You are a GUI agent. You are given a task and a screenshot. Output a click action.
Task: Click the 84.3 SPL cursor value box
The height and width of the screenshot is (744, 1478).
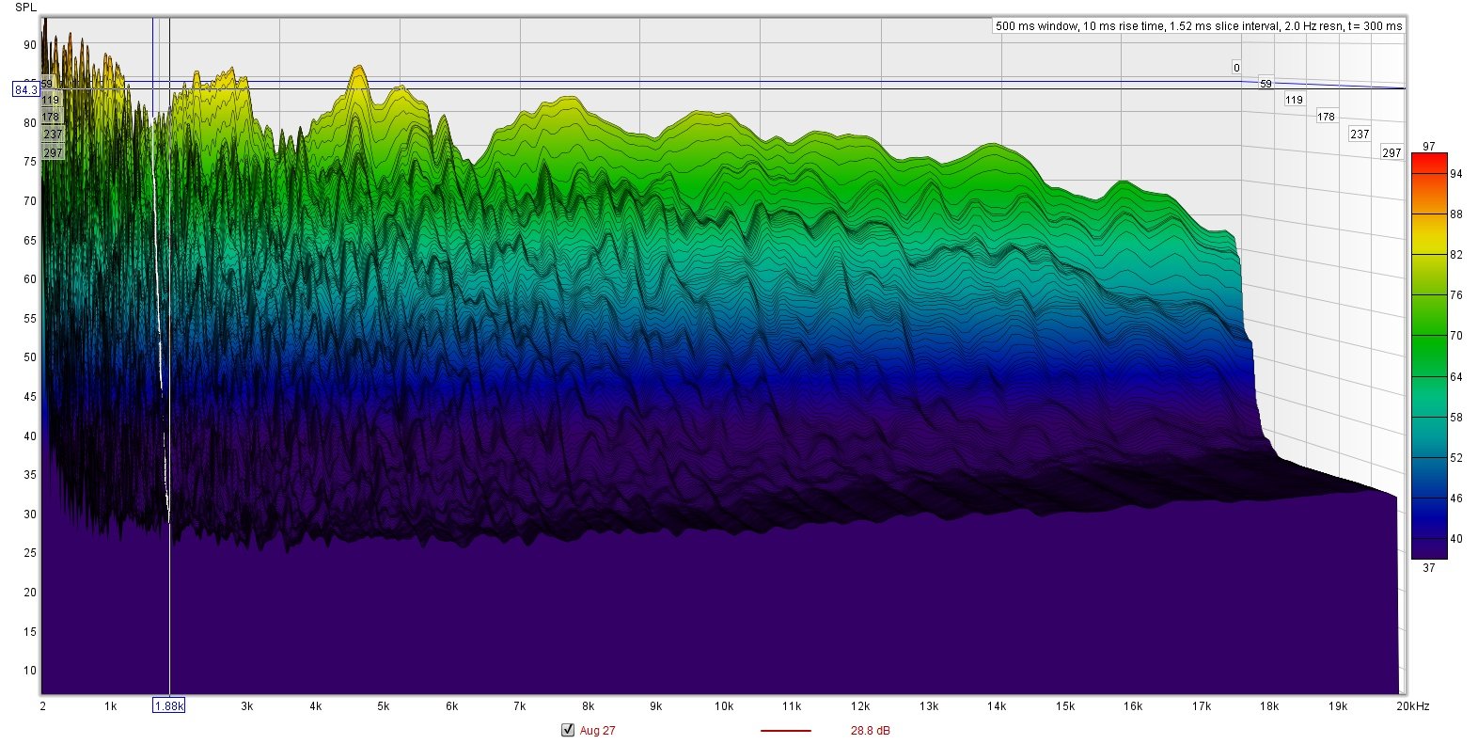(25, 90)
